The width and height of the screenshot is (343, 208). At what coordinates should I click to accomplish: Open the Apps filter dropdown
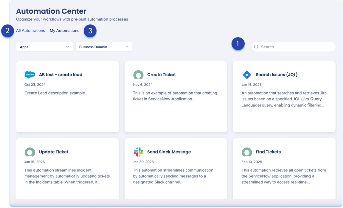(45, 47)
